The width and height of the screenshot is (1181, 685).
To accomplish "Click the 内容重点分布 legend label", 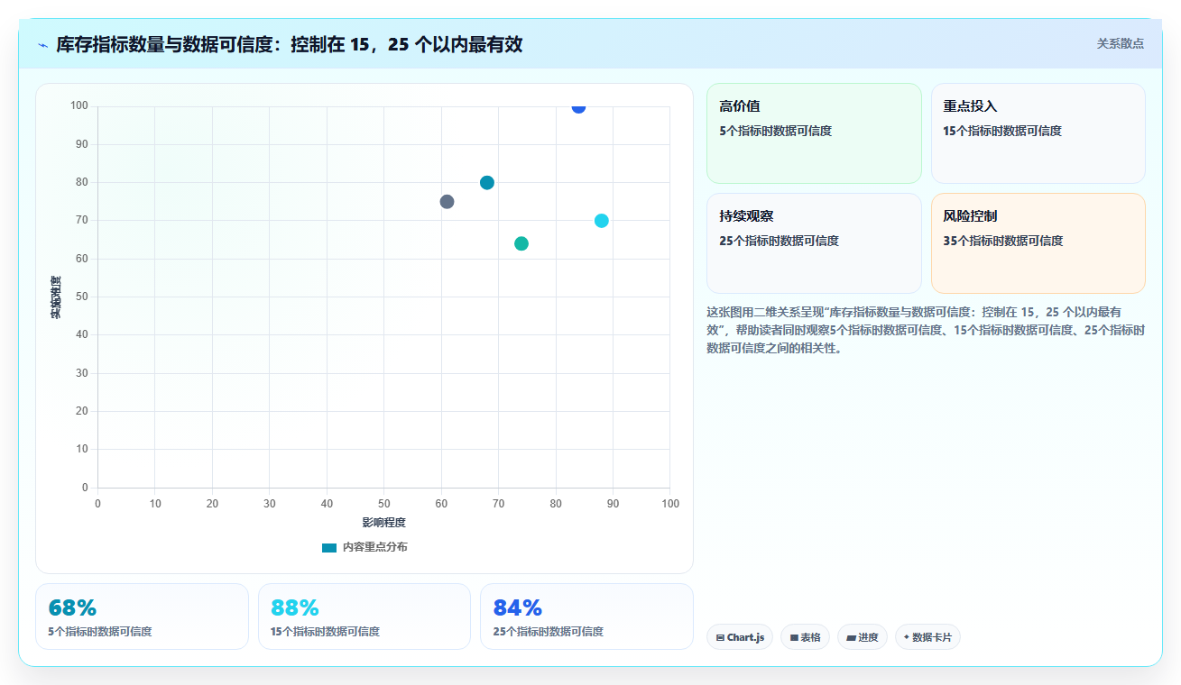I will [374, 547].
